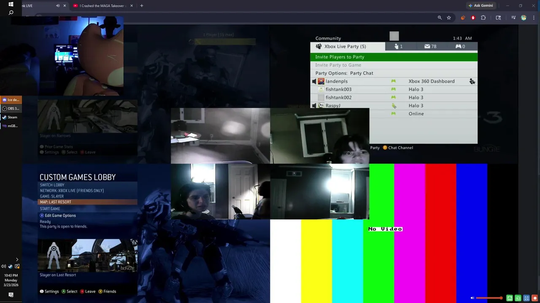Select Invite Party to Game
The width and height of the screenshot is (540, 303).
click(394, 65)
